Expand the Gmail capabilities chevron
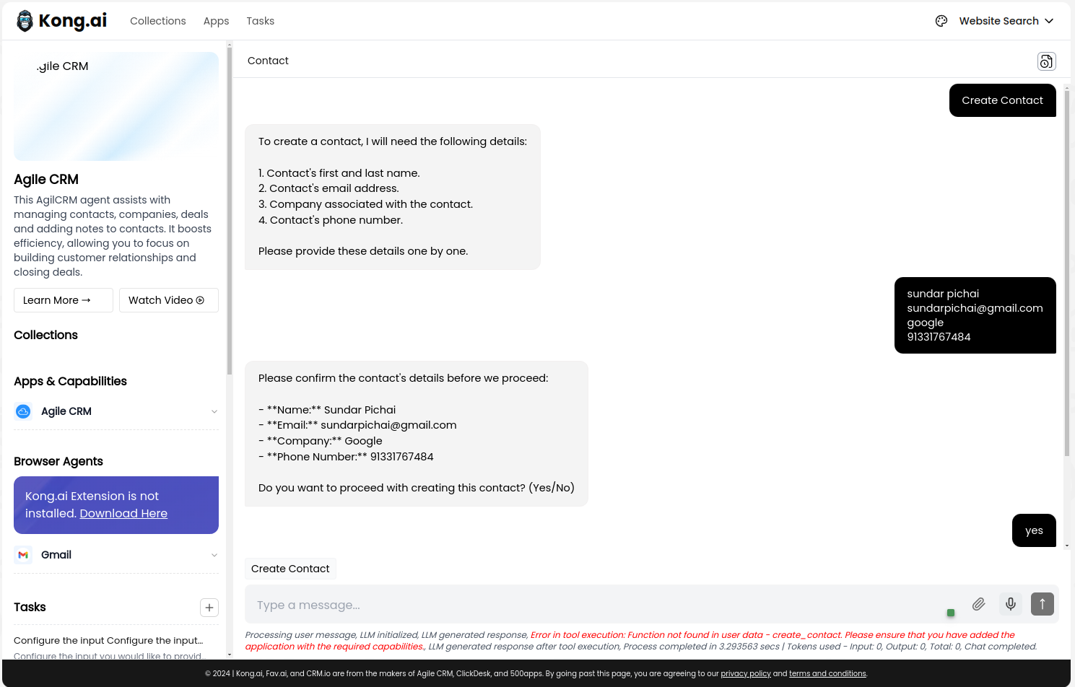The width and height of the screenshot is (1075, 687). pyautogui.click(x=214, y=555)
